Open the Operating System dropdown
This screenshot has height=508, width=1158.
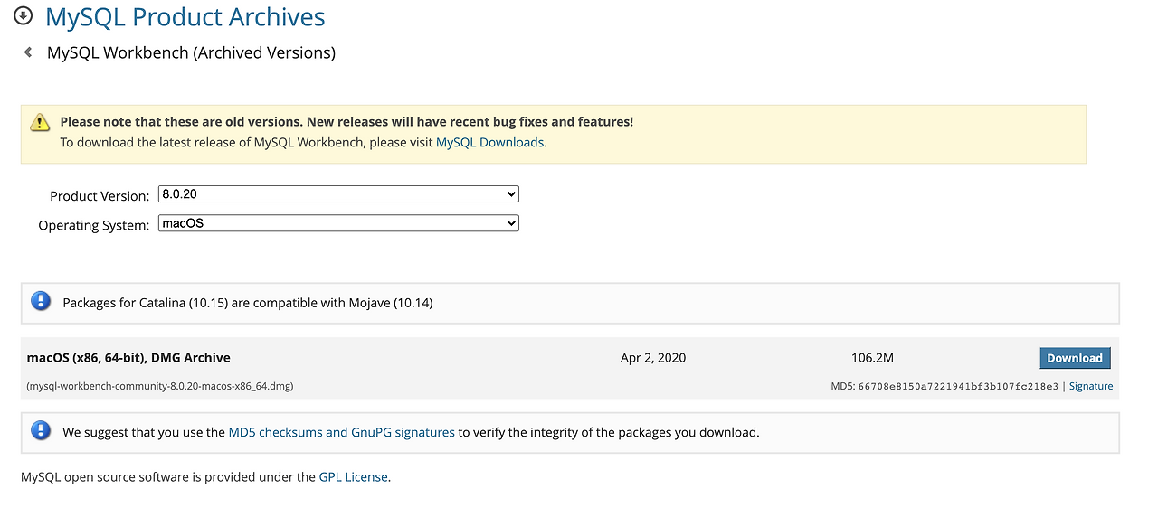[x=338, y=222]
